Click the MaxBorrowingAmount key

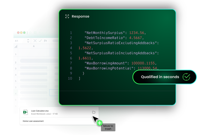click(106, 63)
